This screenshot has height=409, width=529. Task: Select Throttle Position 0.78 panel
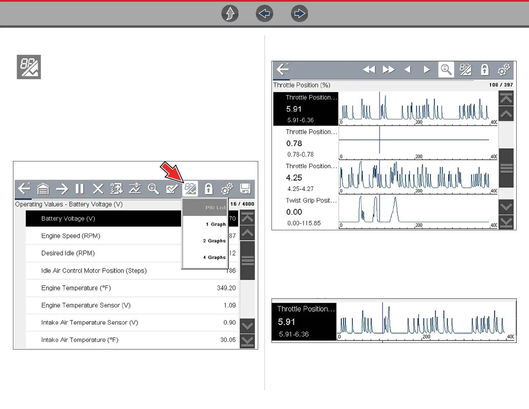pos(306,143)
